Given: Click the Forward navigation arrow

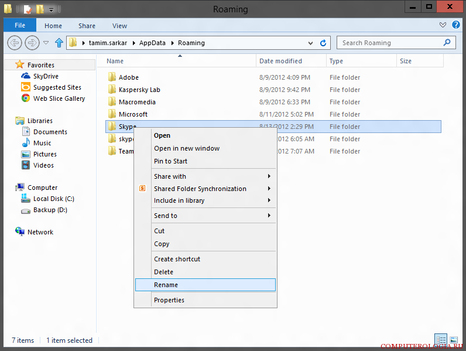Looking at the screenshot, I should [32, 43].
